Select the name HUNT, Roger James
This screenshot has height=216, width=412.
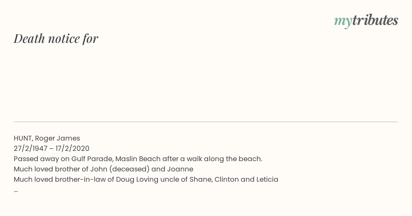(x=47, y=138)
